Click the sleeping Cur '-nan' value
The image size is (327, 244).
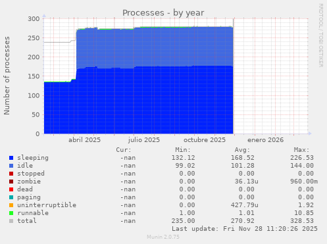point(128,158)
